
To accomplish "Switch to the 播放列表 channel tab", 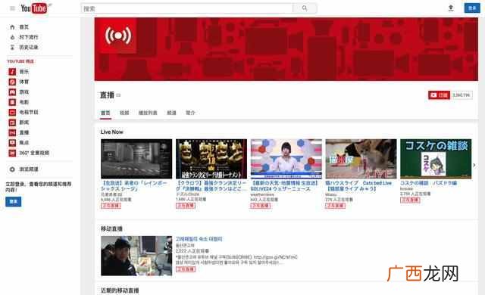I will 148,113.
